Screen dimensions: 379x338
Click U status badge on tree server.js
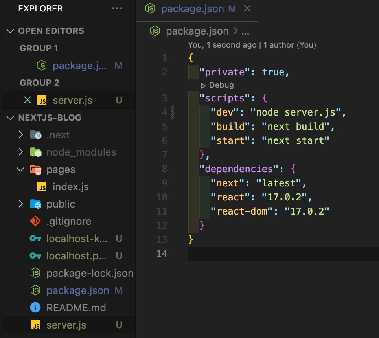click(x=119, y=325)
